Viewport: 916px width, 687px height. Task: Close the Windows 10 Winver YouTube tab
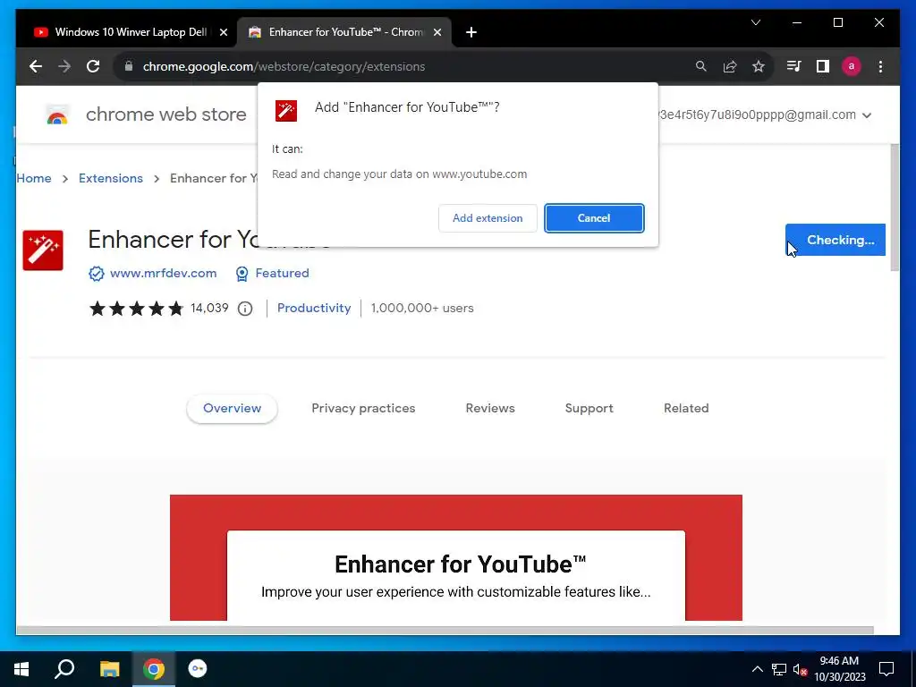223,33
